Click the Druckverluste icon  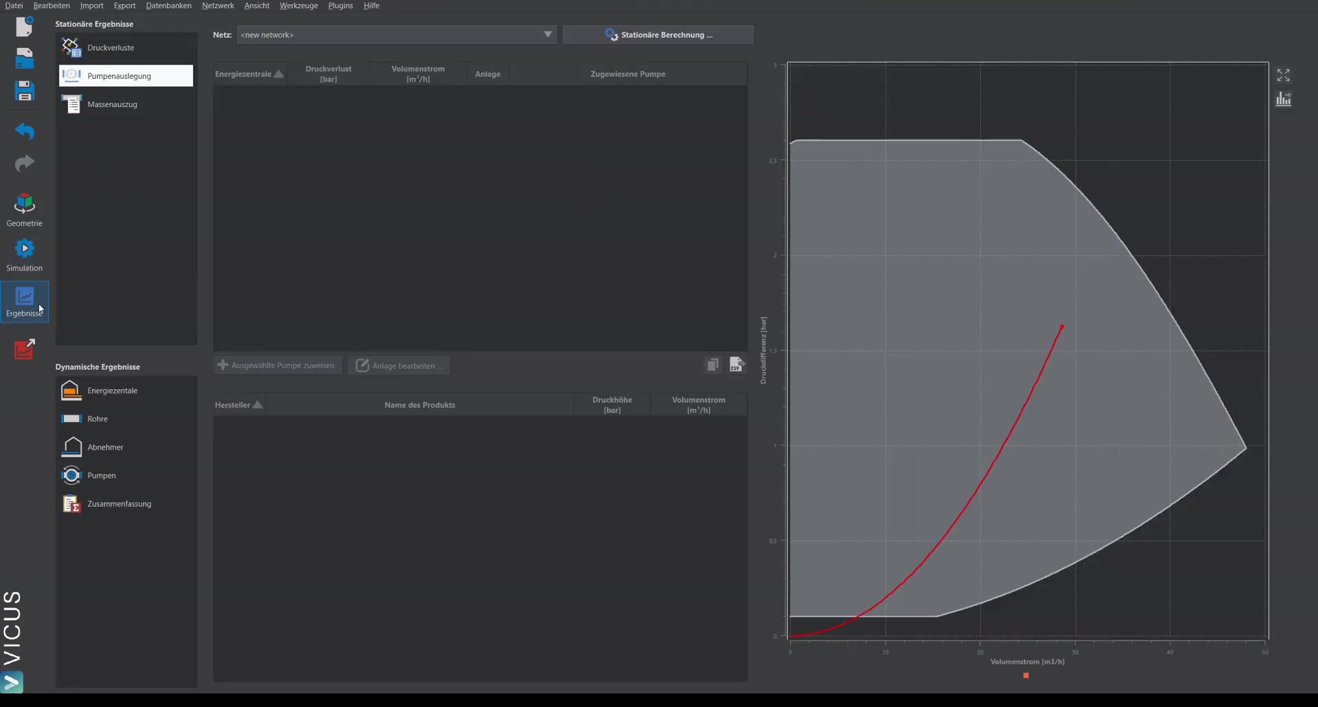pyautogui.click(x=71, y=47)
